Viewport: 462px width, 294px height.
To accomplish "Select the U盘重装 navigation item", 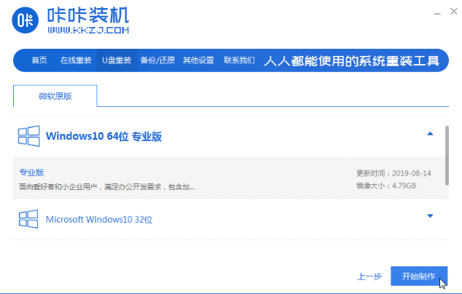I will click(x=117, y=60).
